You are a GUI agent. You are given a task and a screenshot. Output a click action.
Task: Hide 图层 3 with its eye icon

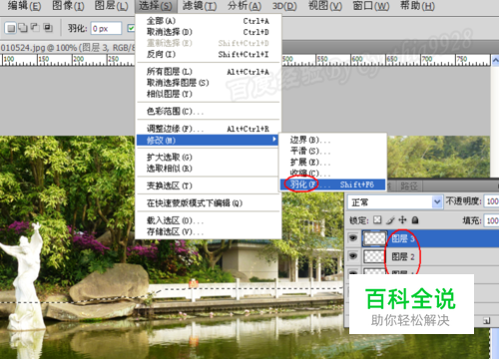[x=353, y=238]
